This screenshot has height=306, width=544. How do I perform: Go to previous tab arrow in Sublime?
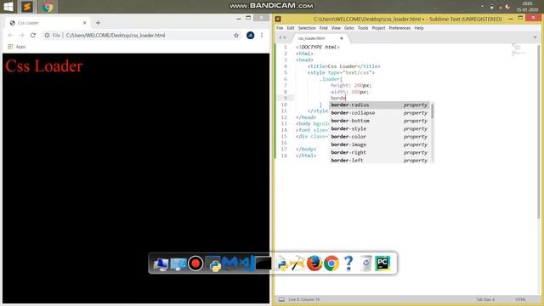coord(280,37)
